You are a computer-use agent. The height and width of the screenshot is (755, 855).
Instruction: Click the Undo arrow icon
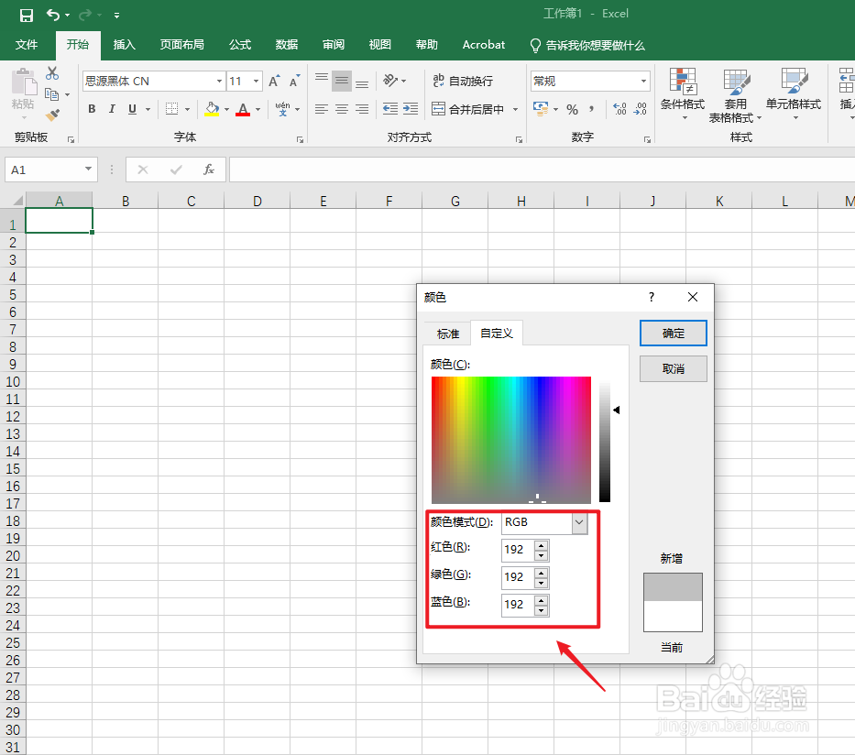[53, 16]
